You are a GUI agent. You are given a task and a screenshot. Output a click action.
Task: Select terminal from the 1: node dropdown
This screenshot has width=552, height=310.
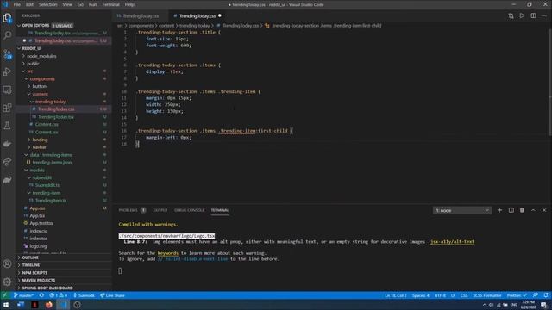pos(462,210)
